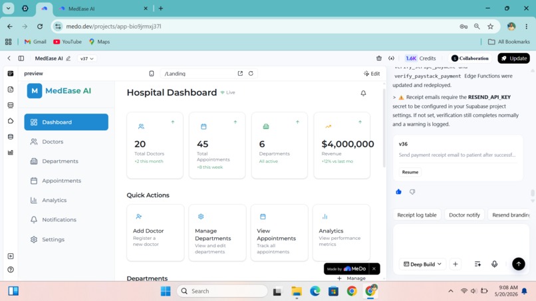Select the Doctor notify suggestion chip
Viewport: 536px width, 301px height.
[x=464, y=215]
